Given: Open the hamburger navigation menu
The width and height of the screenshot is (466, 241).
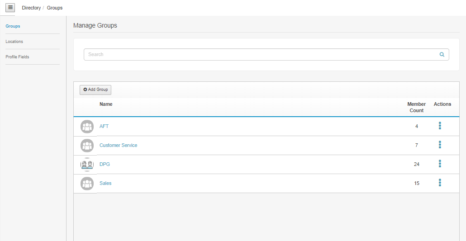Looking at the screenshot, I should tap(10, 8).
